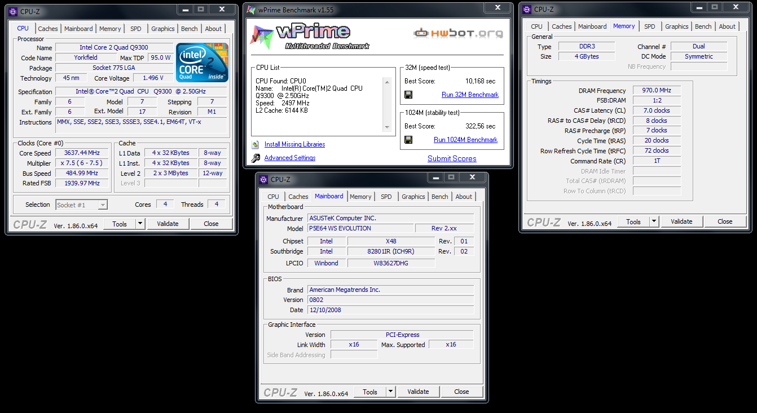The height and width of the screenshot is (413, 757).
Task: Open the Install Missing Libraries link
Action: tap(294, 144)
